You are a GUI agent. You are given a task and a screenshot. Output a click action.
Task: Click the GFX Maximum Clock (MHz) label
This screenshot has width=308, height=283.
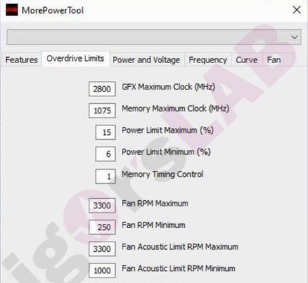[x=169, y=87]
